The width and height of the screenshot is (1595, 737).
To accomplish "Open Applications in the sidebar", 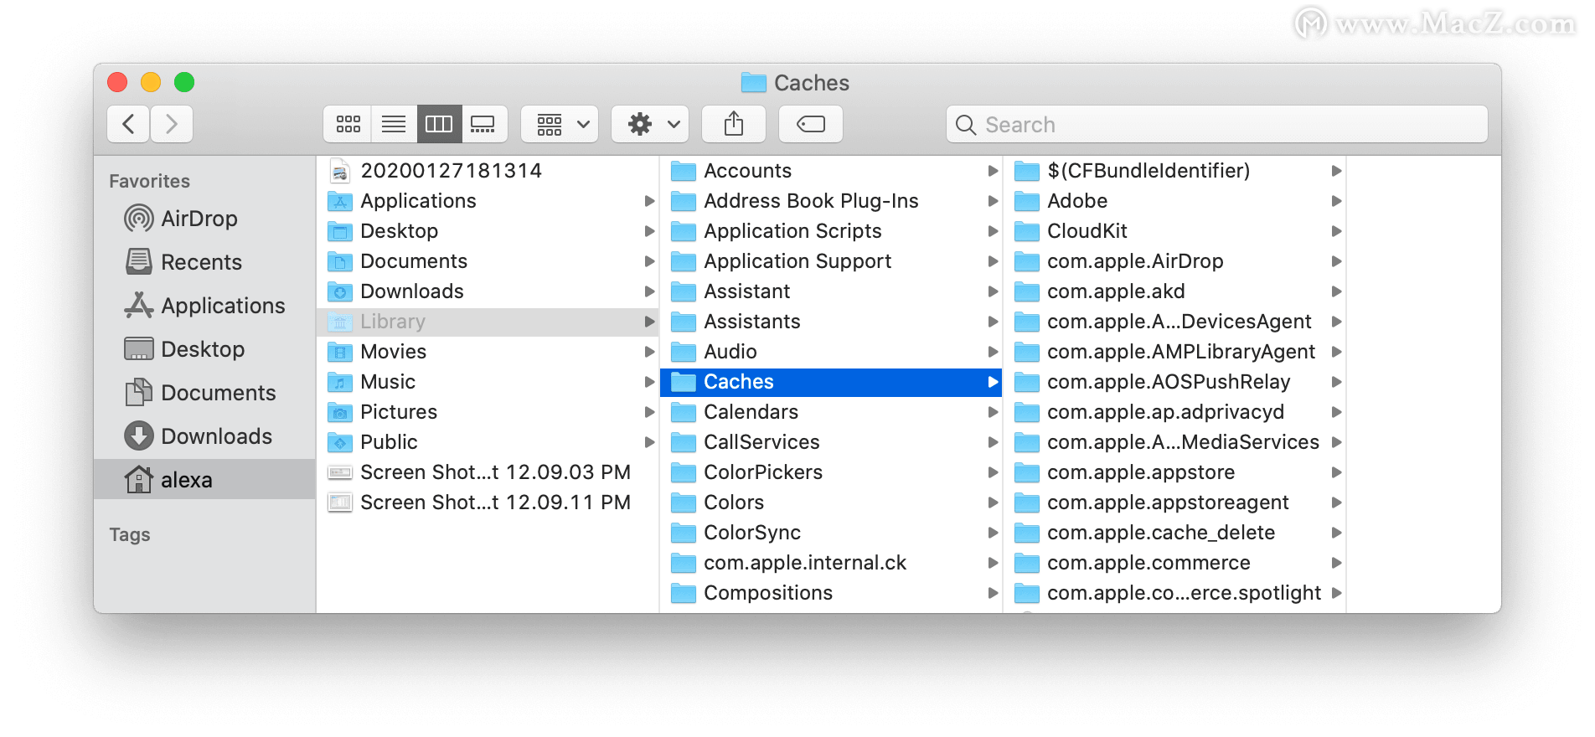I will click(204, 306).
